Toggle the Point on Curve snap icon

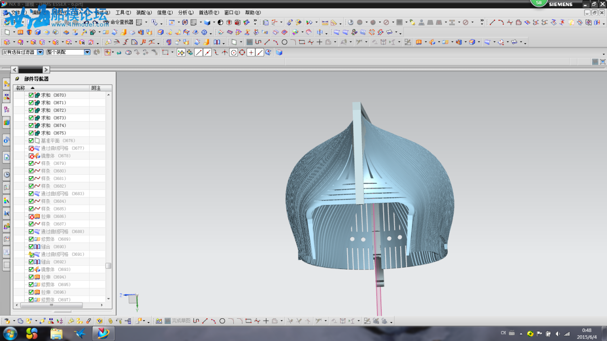tap(259, 53)
